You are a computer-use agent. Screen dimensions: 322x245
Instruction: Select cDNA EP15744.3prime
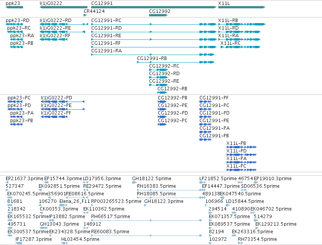[x=47, y=183]
